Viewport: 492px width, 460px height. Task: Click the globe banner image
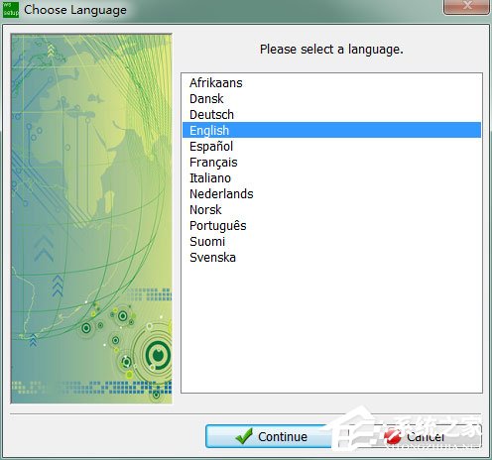tap(91, 218)
